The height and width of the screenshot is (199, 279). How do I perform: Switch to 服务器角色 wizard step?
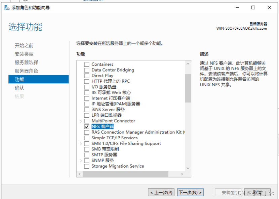[26, 71]
